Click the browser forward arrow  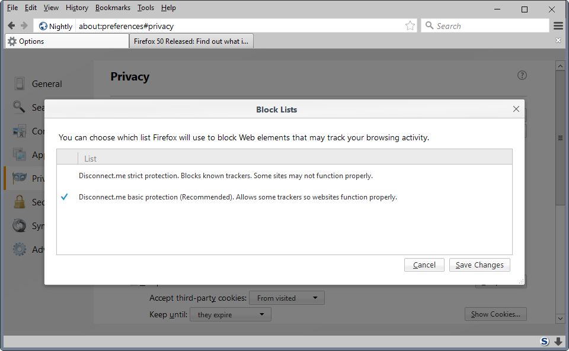pyautogui.click(x=24, y=25)
